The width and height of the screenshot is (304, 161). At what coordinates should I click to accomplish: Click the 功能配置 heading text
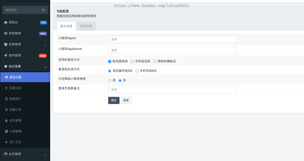[63, 11]
